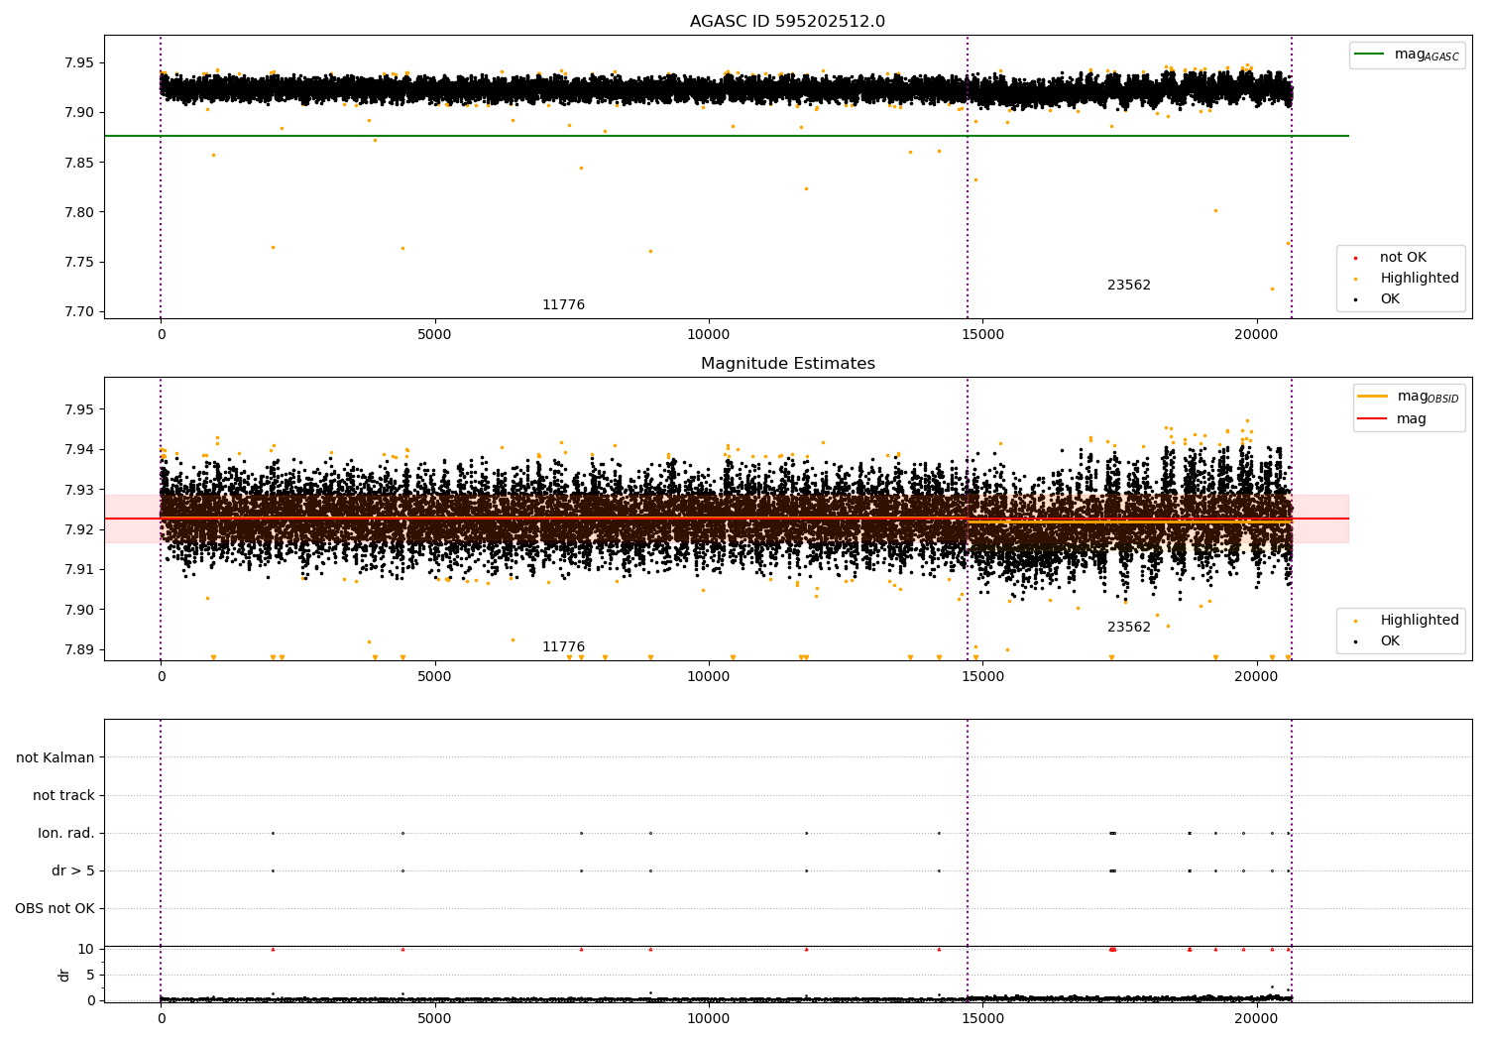Click the orange Highlighted marker in top legend
The height and width of the screenshot is (1041, 1487).
pyautogui.click(x=1355, y=279)
